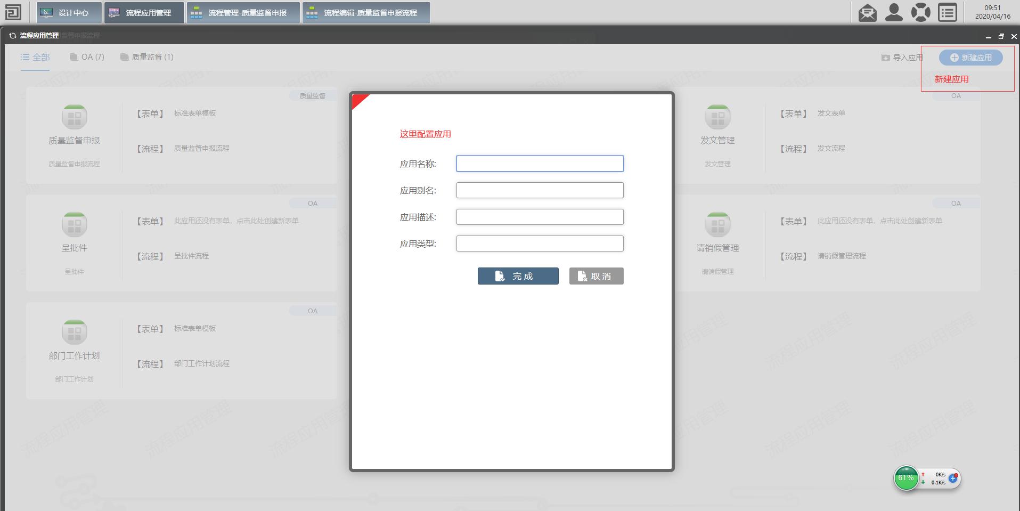Image resolution: width=1020 pixels, height=511 pixels.
Task: Open 质量监督申报流程 flow link
Action: click(202, 148)
